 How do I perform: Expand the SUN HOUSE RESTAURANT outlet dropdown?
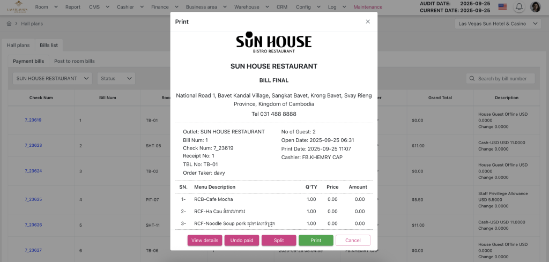52,79
